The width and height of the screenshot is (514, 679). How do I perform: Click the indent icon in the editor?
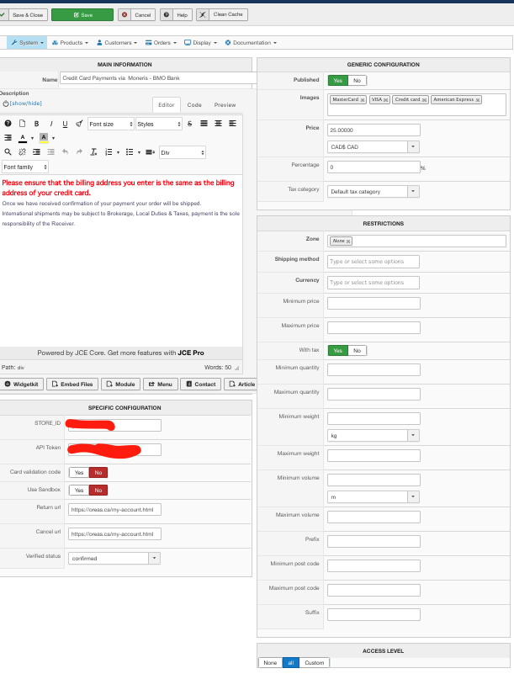click(36, 152)
